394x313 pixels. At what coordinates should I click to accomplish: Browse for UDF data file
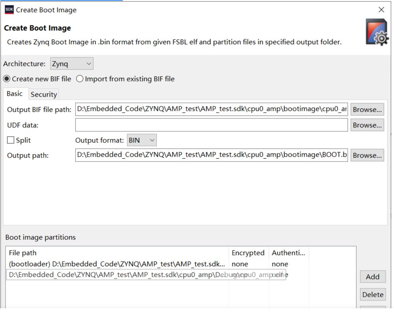pyautogui.click(x=367, y=125)
